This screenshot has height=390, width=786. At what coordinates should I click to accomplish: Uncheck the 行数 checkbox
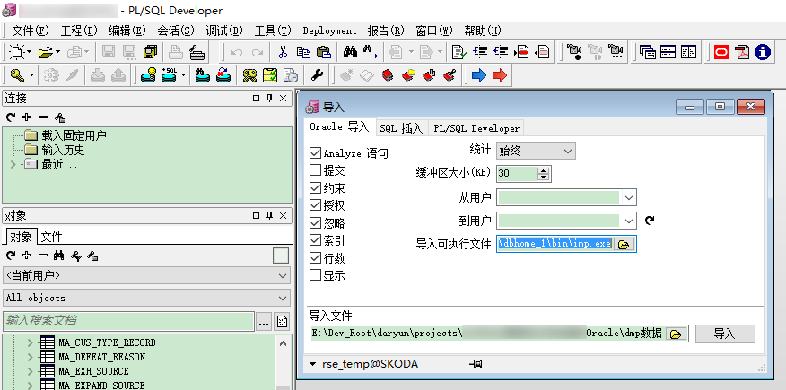pos(315,258)
